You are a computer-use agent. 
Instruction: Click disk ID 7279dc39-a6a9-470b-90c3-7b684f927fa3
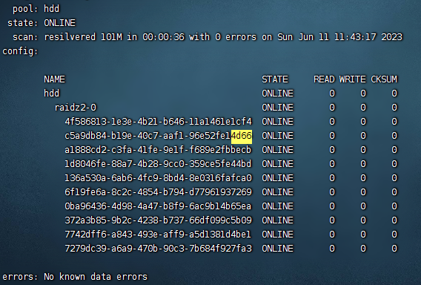pos(158,249)
